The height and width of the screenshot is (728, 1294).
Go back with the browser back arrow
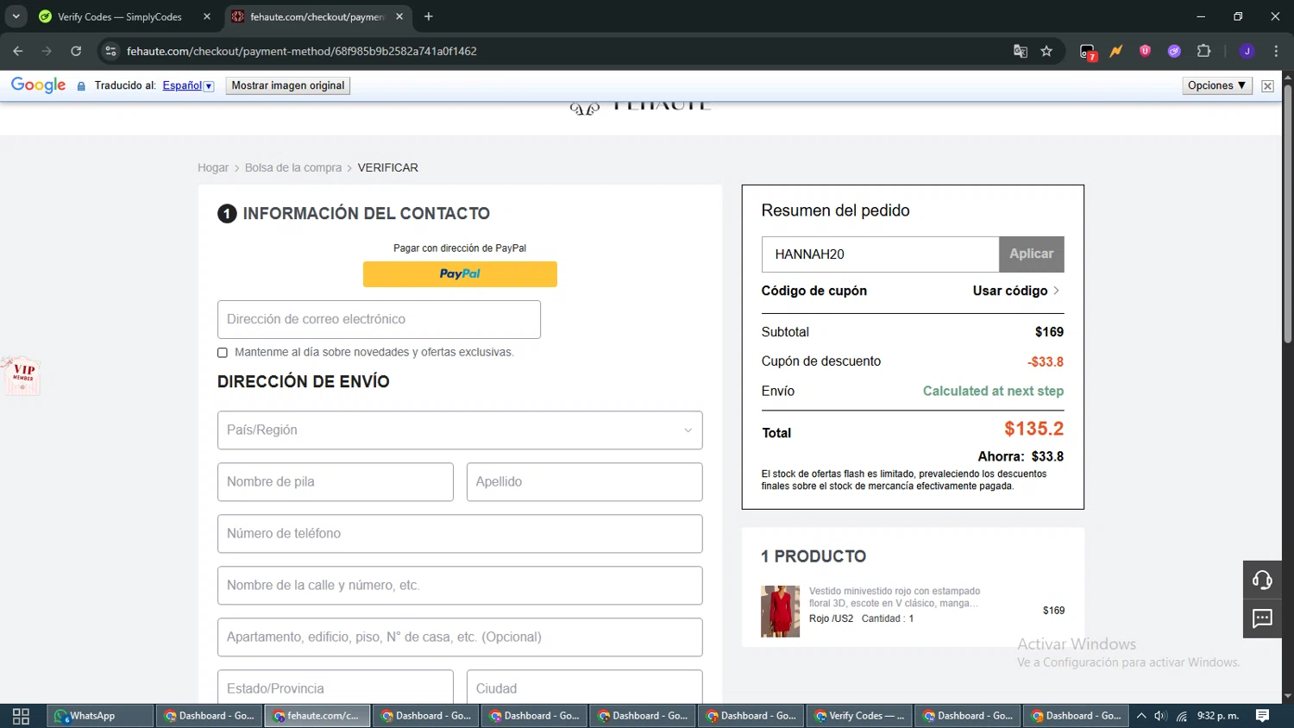[x=18, y=51]
